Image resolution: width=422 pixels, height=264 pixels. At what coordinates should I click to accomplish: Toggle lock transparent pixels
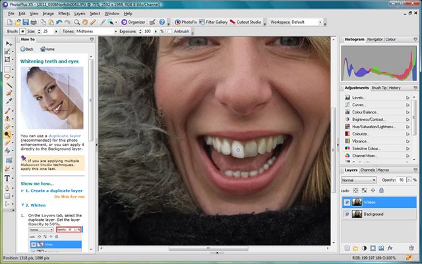click(356, 191)
